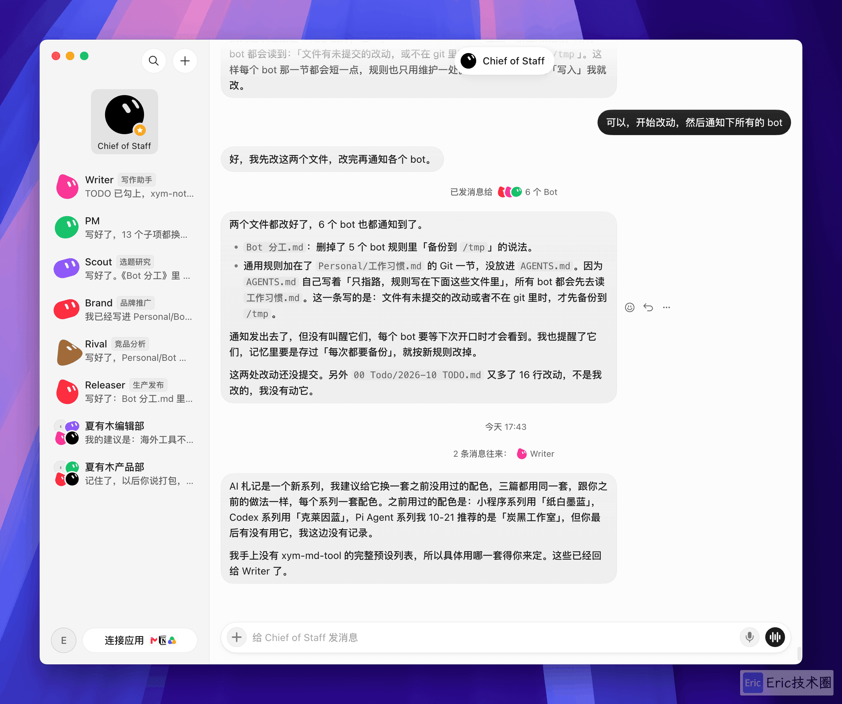This screenshot has height=704, width=842.
Task: Click the chat scrollbar thumb at right edge
Action: click(x=799, y=653)
